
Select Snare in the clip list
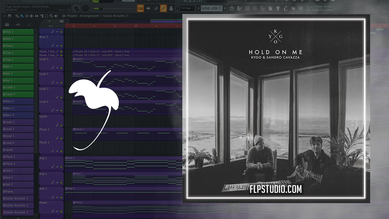tap(18, 46)
